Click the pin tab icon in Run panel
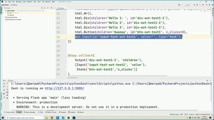This screenshot has height=120, width=214. [4, 98]
